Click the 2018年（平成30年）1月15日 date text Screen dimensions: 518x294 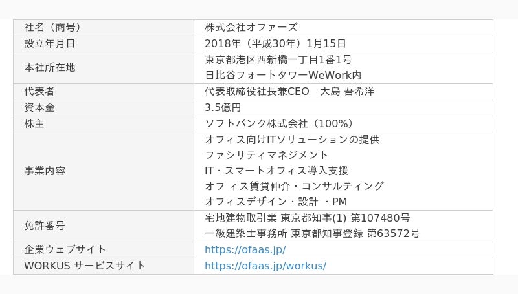pos(275,43)
